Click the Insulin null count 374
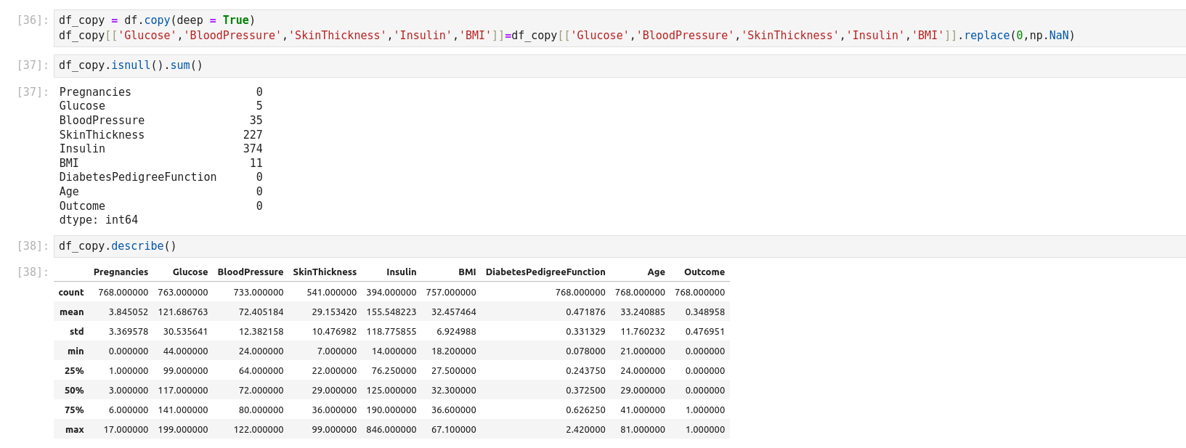1186x448 pixels. coord(253,149)
